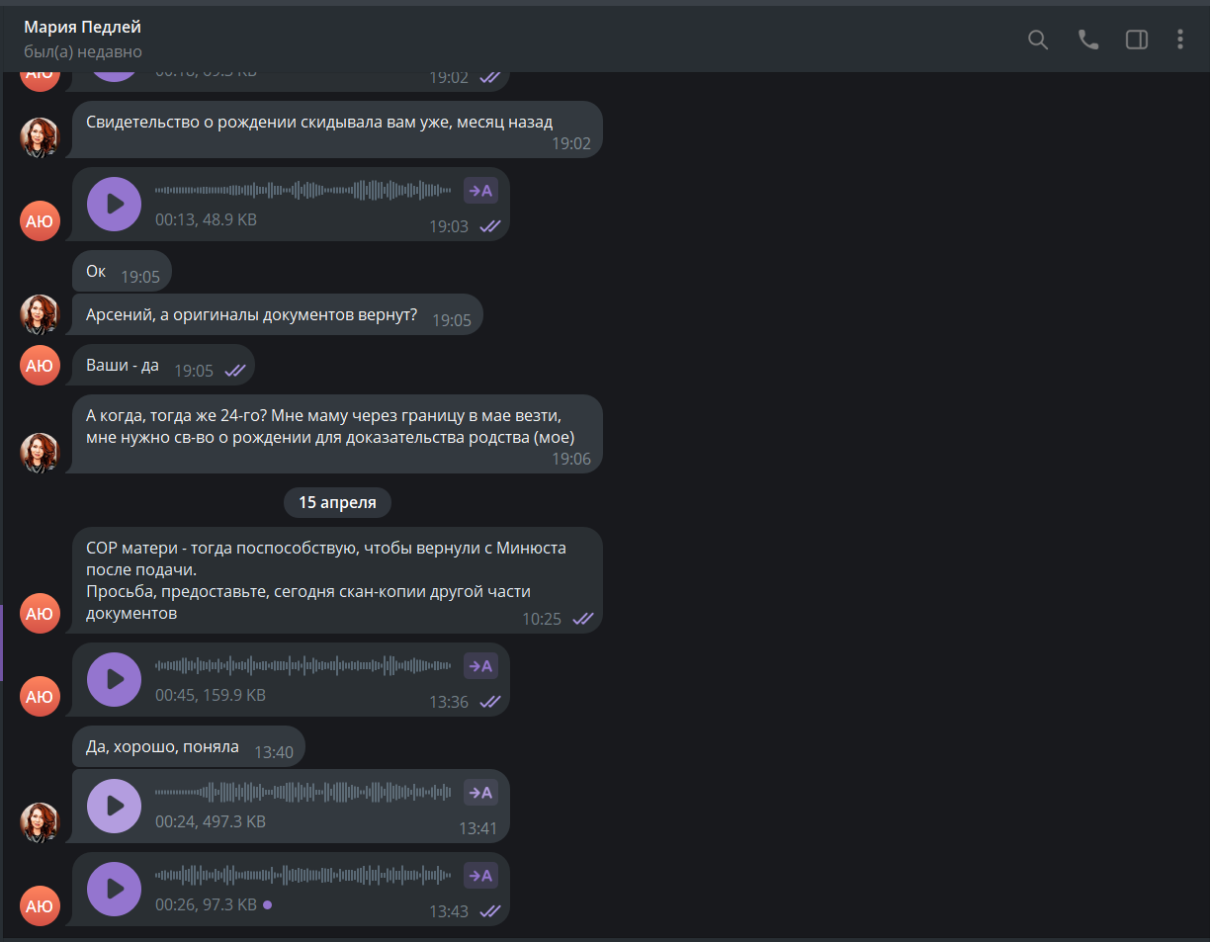
Task: Play the 00:24 voice message from Мария
Action: pyautogui.click(x=115, y=806)
